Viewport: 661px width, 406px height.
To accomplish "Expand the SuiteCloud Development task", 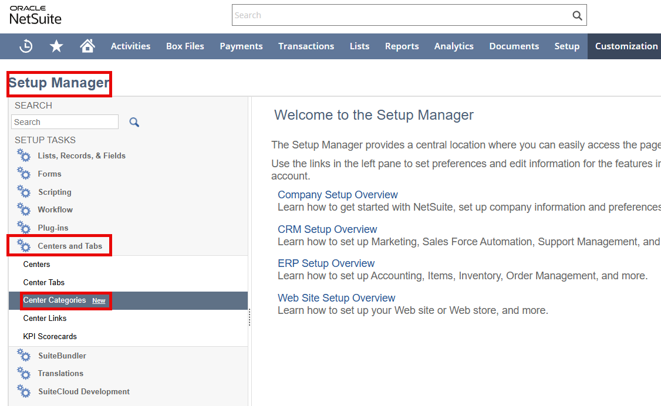I will click(x=84, y=391).
